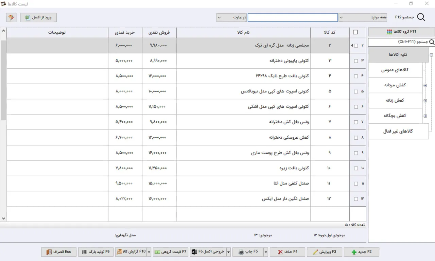Viewport: 435px width, 261px height.
Task: Click the main search text field
Action: click(293, 17)
